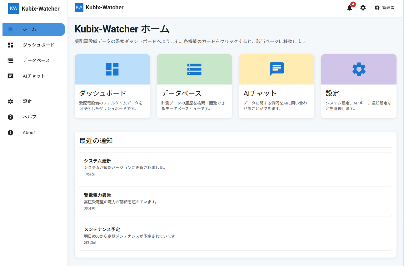Screen dimensions: 404x266
Task: Open ヘルプ via the question mark icon
Action: pos(10,117)
